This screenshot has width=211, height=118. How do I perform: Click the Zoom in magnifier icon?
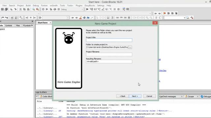pos(147,18)
